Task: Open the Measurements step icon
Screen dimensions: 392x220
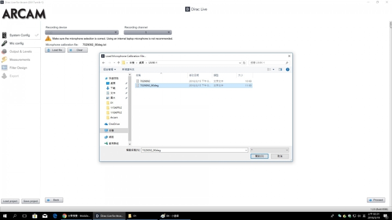Action: [x=4, y=60]
